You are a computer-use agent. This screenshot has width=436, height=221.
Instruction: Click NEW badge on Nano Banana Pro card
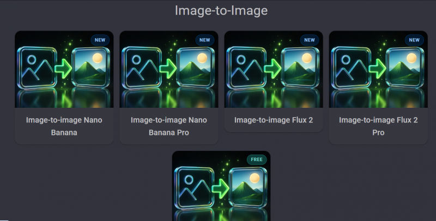pyautogui.click(x=205, y=40)
